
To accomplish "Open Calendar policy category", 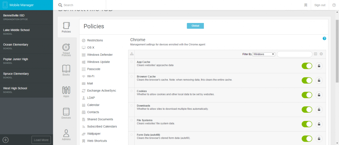I will tap(93, 105).
